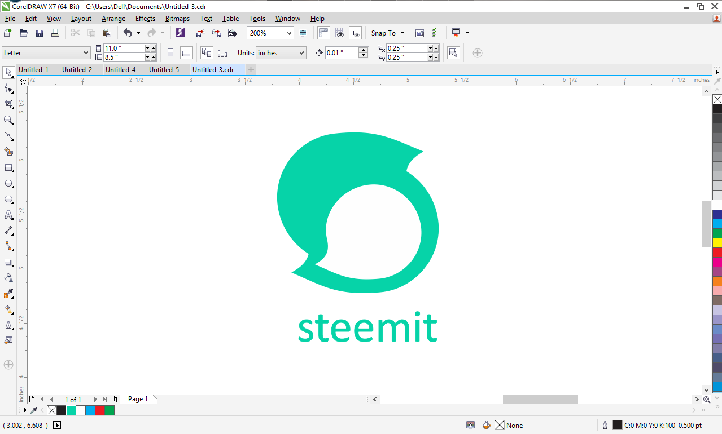Image resolution: width=722 pixels, height=434 pixels.
Task: Paste from clipboard icon
Action: pos(107,33)
